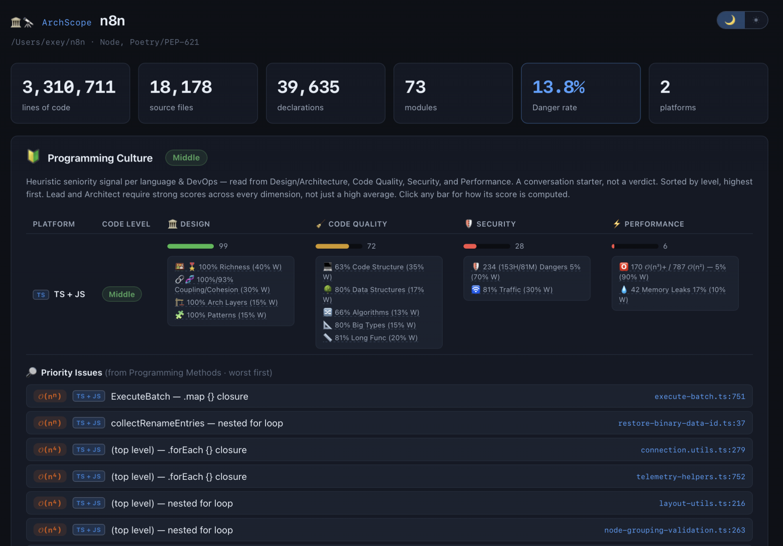Click the ArchScope logo icon
783x546 pixels.
point(22,23)
